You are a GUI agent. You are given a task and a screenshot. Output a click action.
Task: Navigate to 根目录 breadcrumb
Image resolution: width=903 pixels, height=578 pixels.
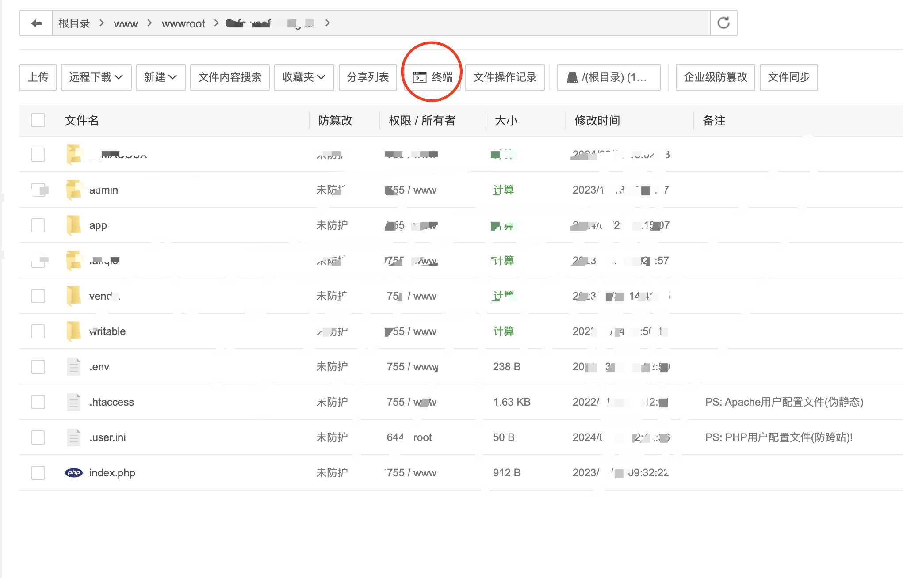(x=74, y=23)
